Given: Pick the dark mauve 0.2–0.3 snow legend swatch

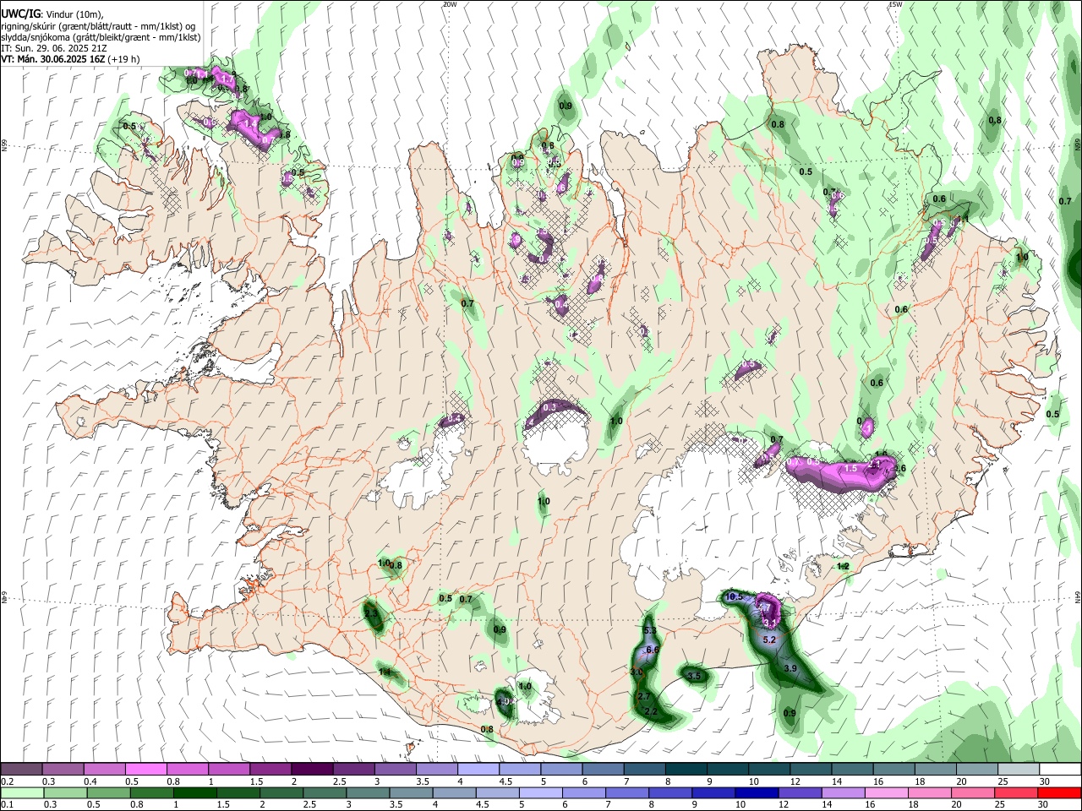Looking at the screenshot, I should (22, 769).
